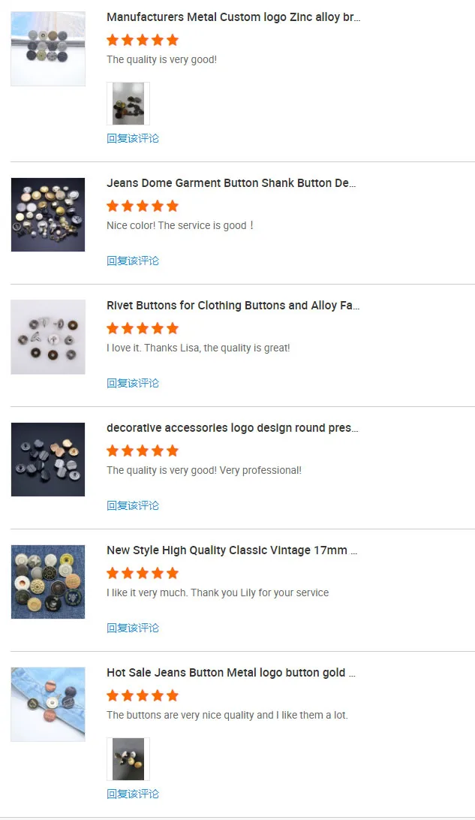Click star rating of the Rivet Buttons review
This screenshot has width=475, height=820.
coord(143,328)
